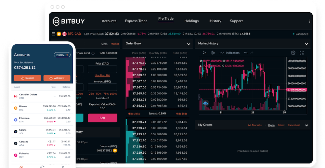The height and width of the screenshot is (168, 325).
Task: Open the hamburger menu beside BTC-CAD
Action: tap(53, 34)
